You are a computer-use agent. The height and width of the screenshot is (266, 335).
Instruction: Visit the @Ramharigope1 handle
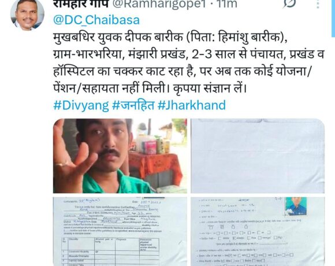point(159,3)
